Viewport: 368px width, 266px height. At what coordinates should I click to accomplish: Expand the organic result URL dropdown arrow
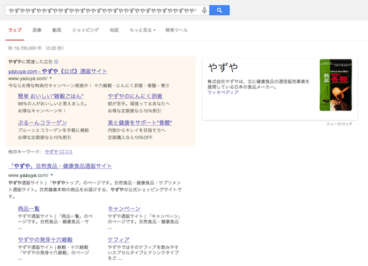52,175
